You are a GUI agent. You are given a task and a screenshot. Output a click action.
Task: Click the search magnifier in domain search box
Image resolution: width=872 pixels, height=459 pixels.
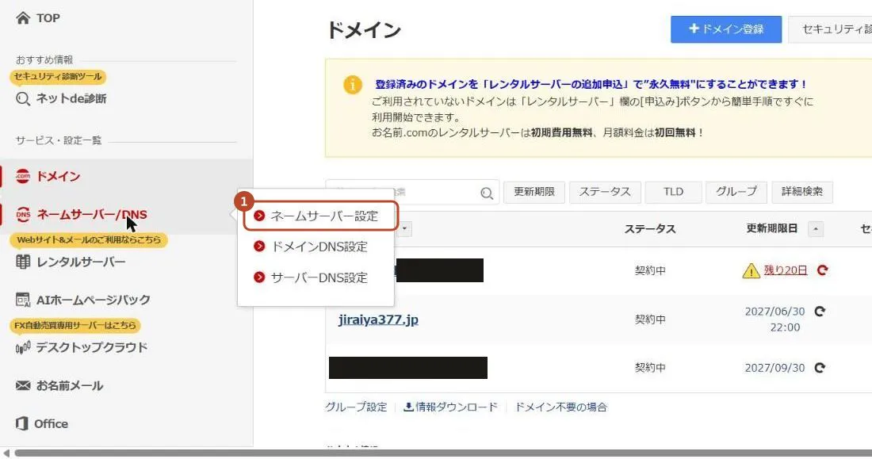487,193
